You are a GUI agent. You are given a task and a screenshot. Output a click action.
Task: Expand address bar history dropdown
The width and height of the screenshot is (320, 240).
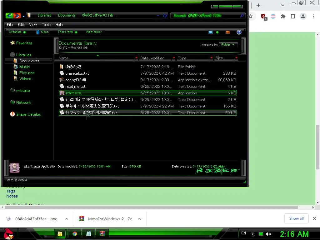pyautogui.click(x=158, y=16)
